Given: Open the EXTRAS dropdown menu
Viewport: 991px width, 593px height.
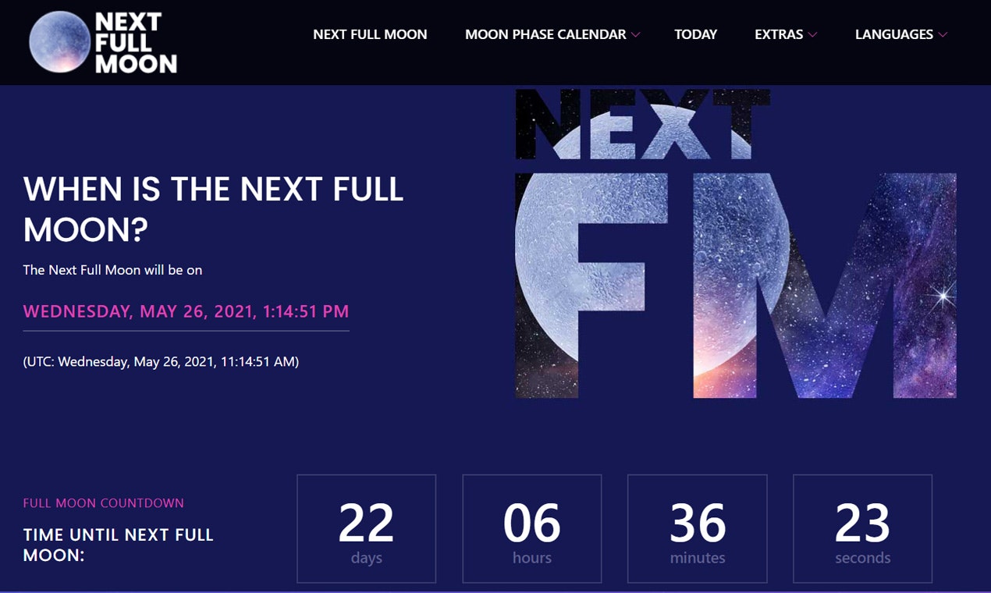Looking at the screenshot, I should [x=778, y=34].
